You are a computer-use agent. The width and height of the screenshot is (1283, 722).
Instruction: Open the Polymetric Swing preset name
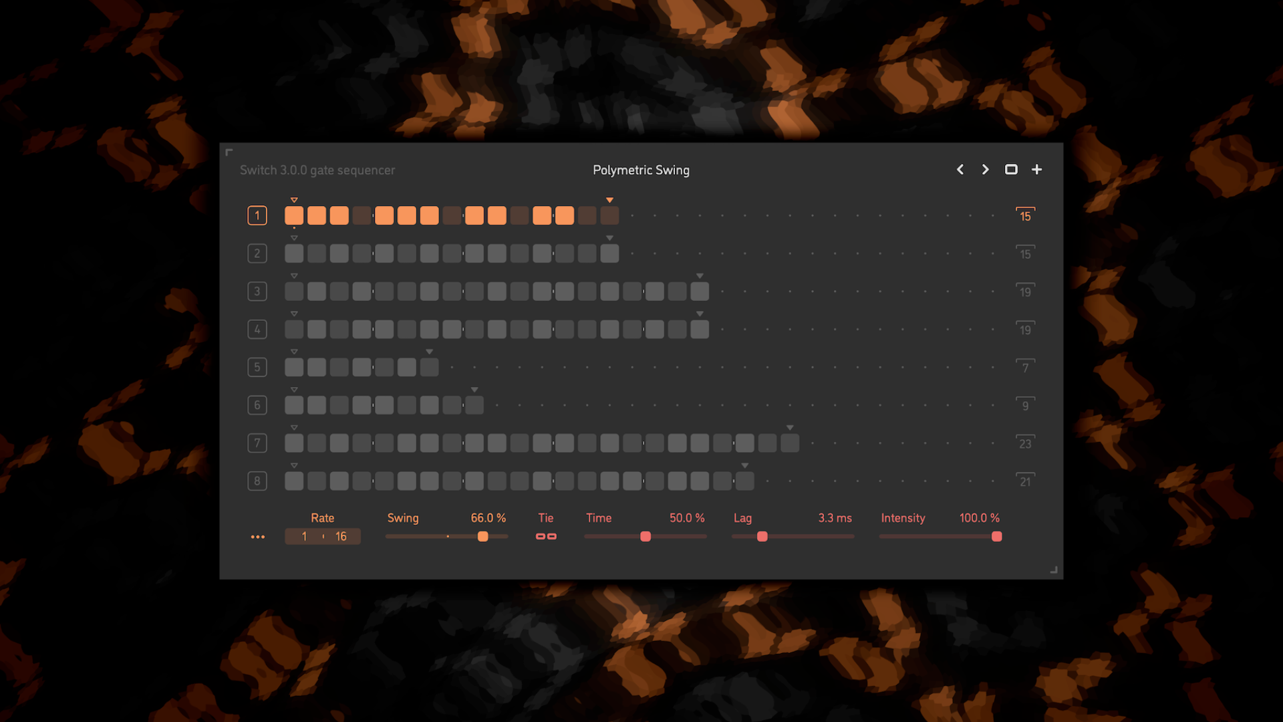coord(641,170)
